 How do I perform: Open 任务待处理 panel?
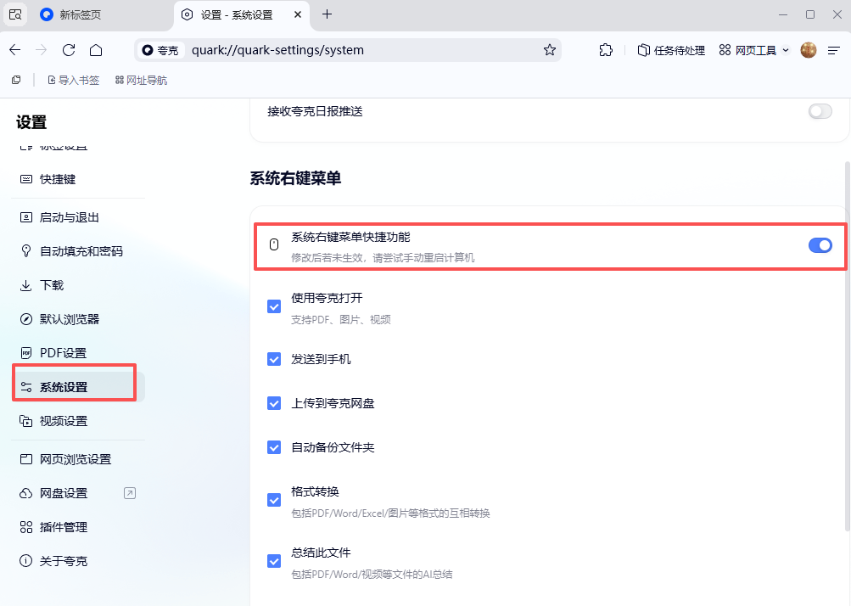[671, 50]
